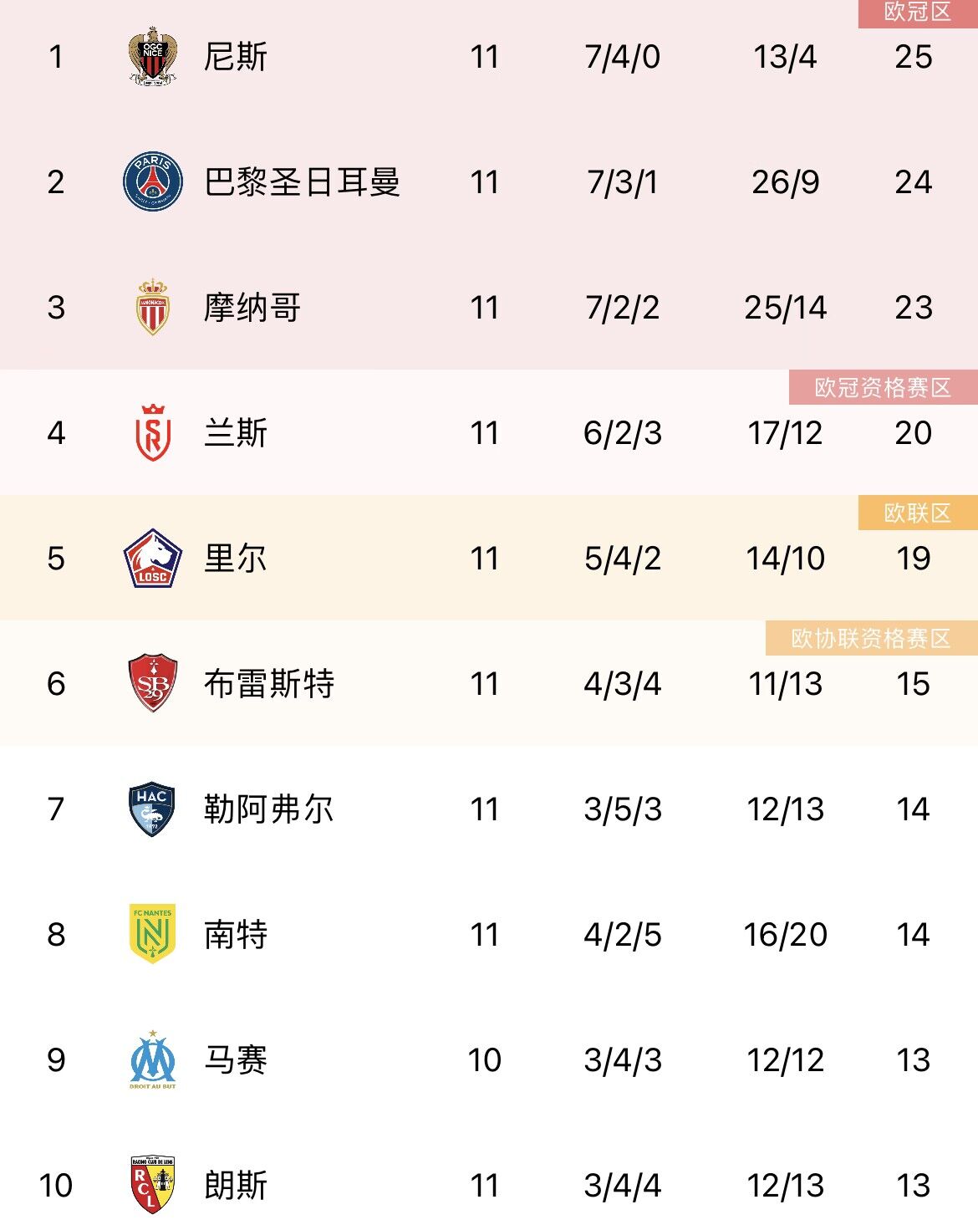Select team name 布雷斯特
Screen dimensions: 978x1225
click(x=269, y=683)
